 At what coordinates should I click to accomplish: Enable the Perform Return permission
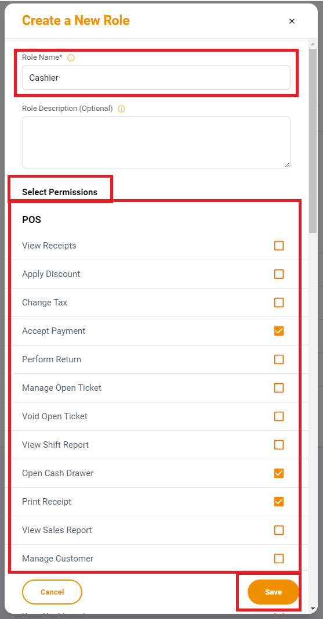[x=279, y=359]
